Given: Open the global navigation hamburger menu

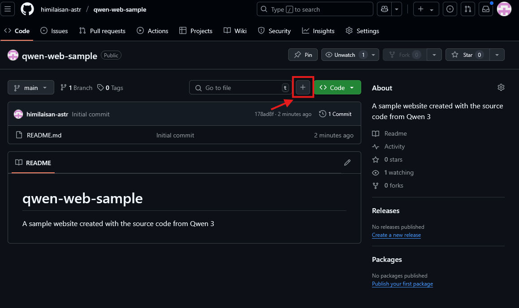Looking at the screenshot, I should click(8, 9).
